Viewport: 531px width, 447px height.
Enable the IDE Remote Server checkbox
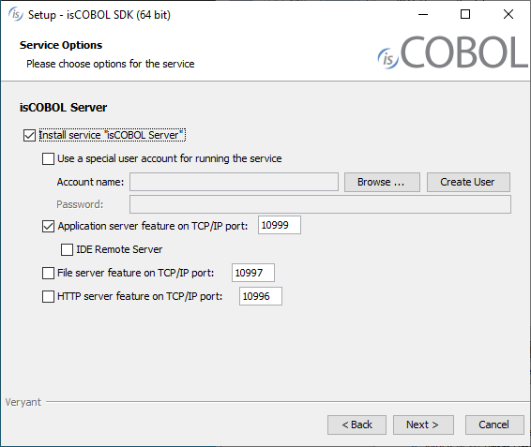(x=67, y=249)
